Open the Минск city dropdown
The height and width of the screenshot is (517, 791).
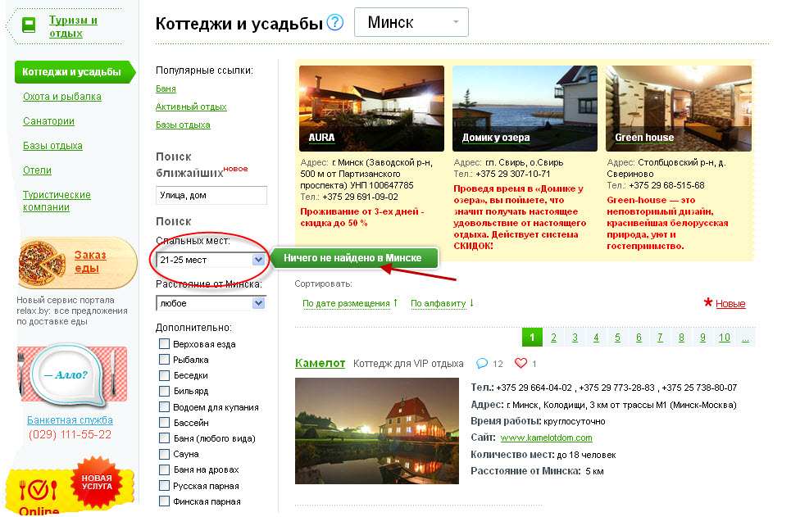pyautogui.click(x=411, y=23)
